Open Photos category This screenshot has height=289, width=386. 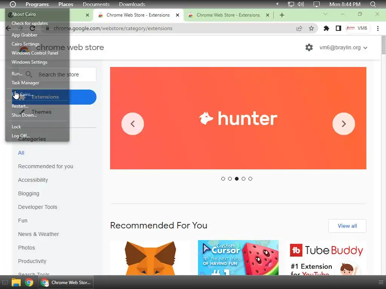click(x=26, y=248)
